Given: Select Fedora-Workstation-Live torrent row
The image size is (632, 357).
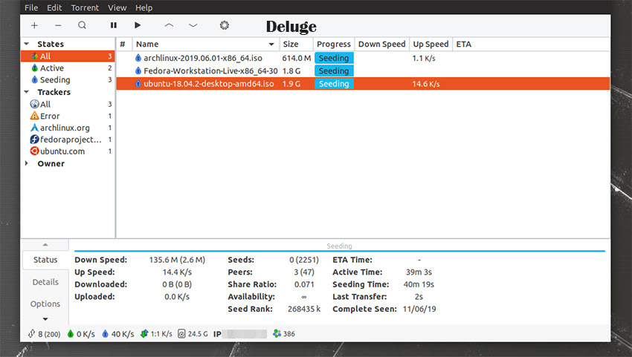Looking at the screenshot, I should 363,71.
